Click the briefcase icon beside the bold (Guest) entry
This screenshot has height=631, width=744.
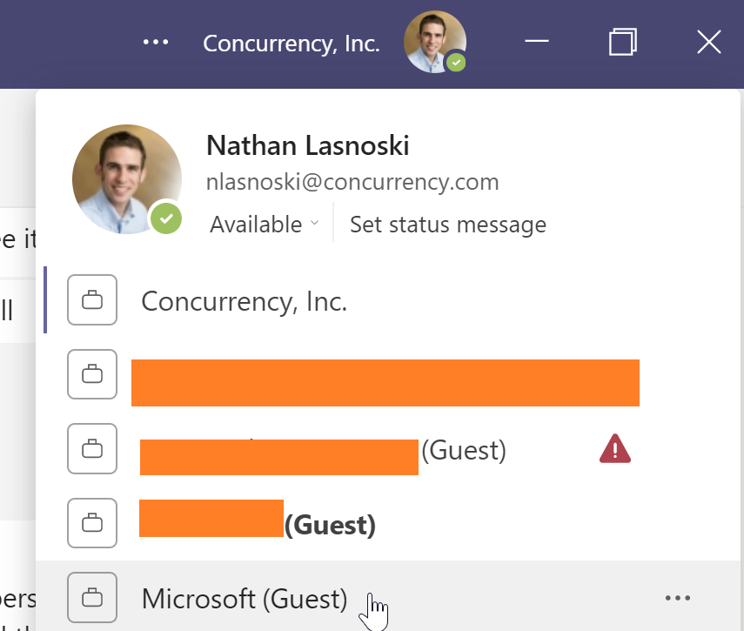coord(92,524)
